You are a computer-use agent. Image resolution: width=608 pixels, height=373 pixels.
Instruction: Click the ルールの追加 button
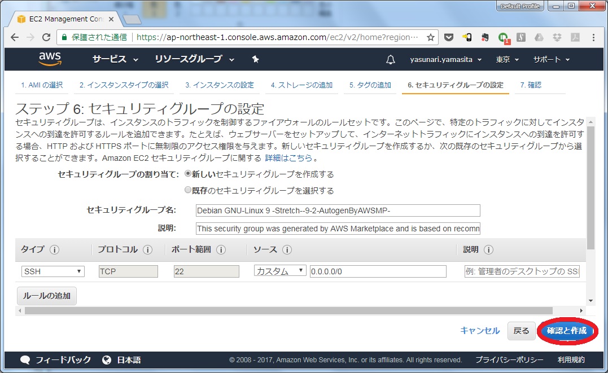pos(46,296)
